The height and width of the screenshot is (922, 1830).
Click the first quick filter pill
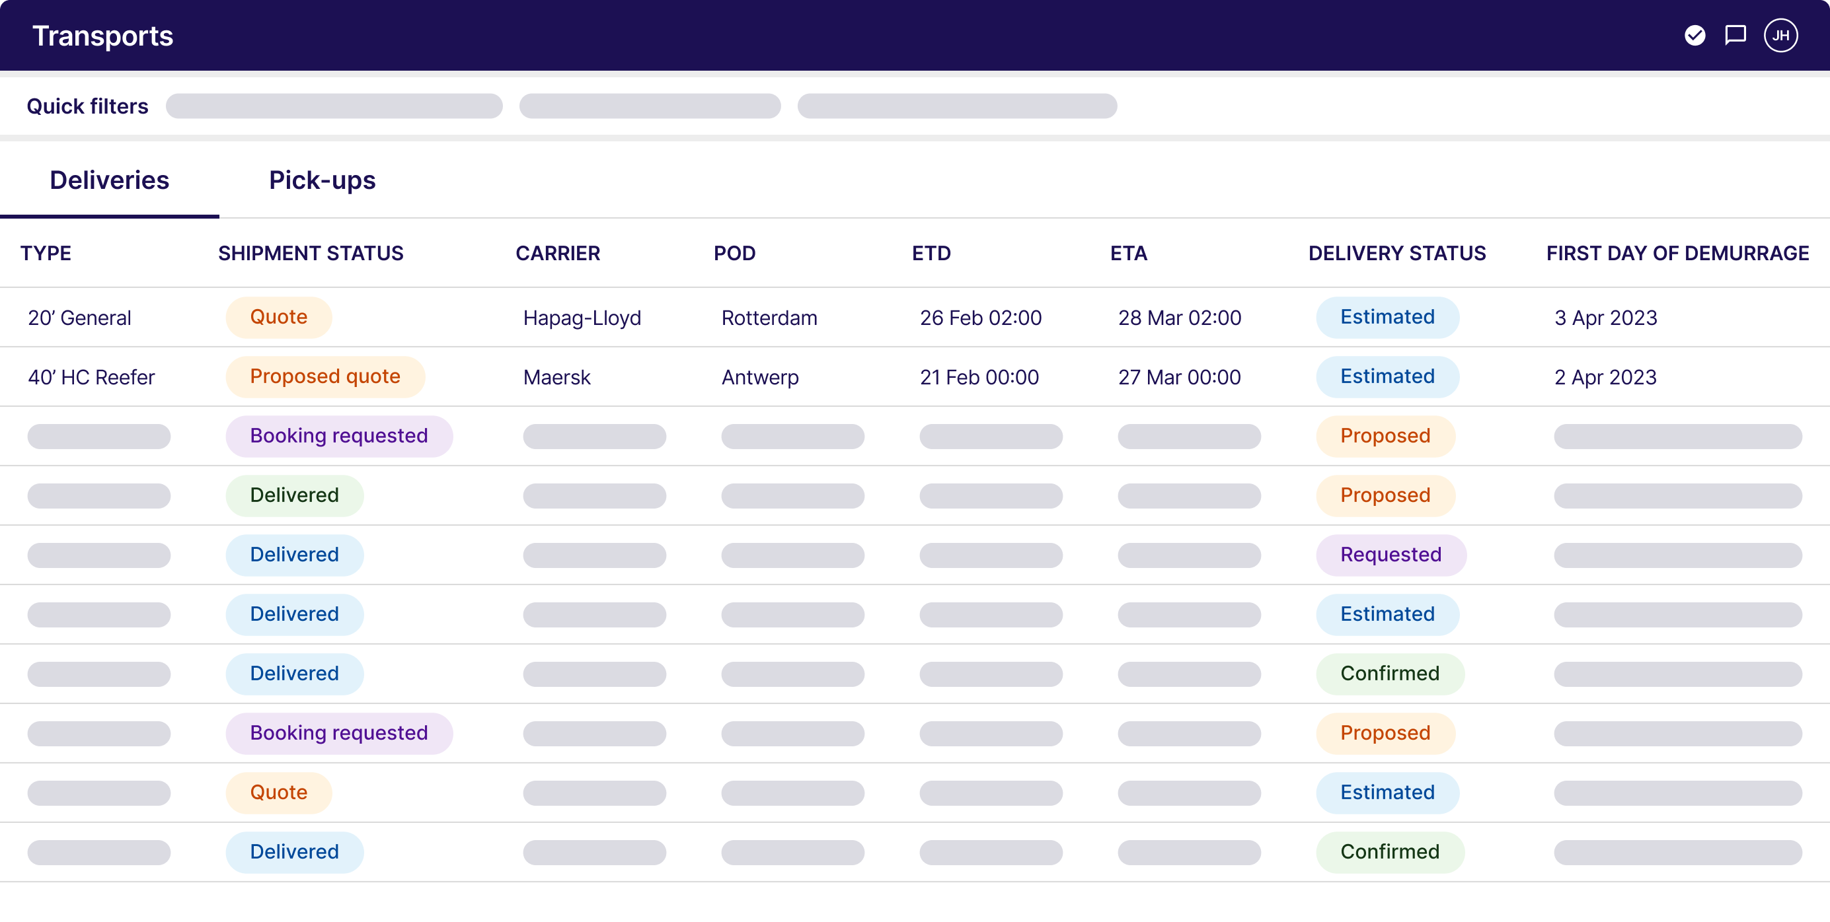click(x=334, y=106)
